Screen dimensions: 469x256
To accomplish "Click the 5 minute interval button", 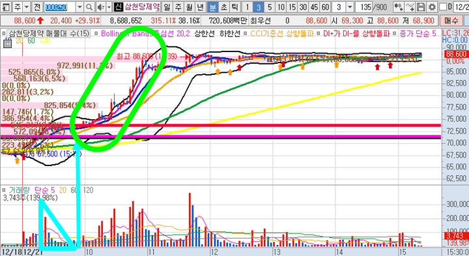I will tap(270, 7).
